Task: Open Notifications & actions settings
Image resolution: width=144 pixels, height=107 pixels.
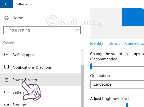Action: [41, 67]
